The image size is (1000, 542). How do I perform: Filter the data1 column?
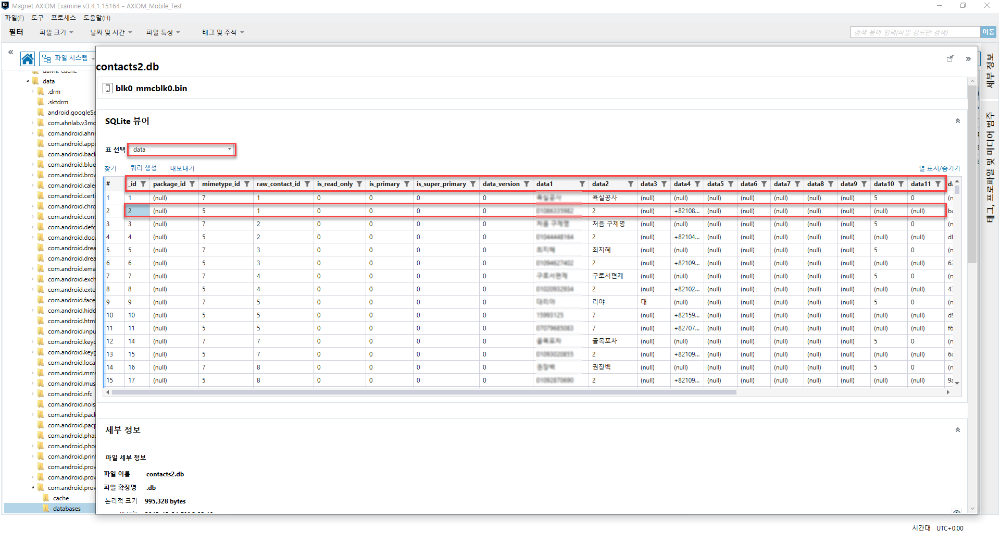coord(582,184)
